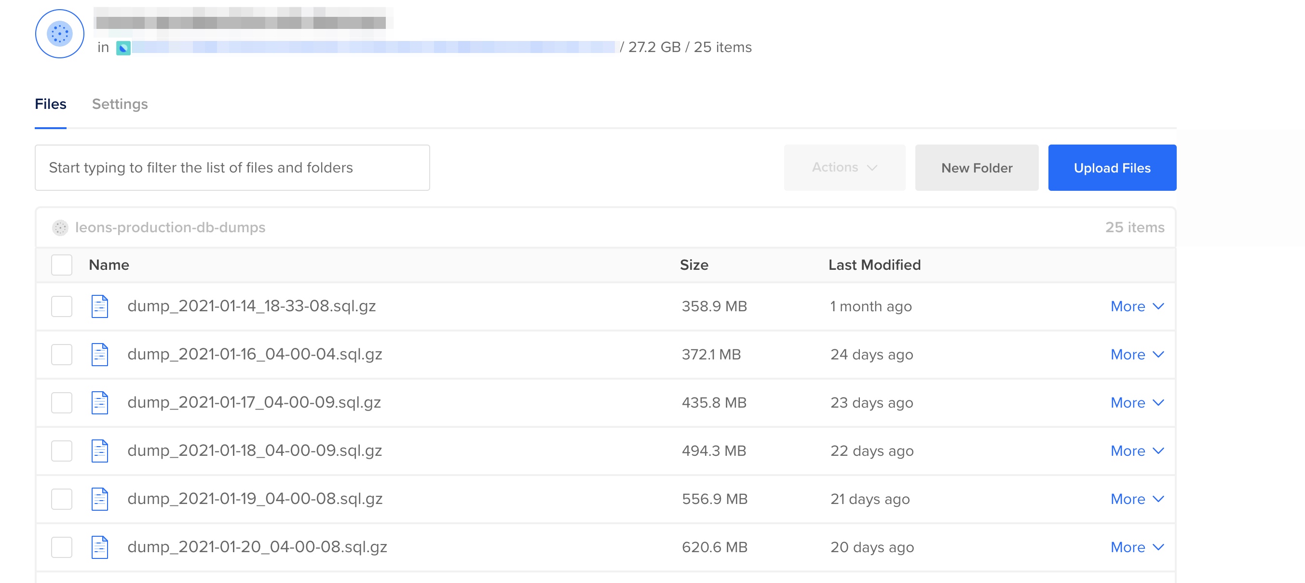
Task: Click file icon for dump_2021-01-14_18-33-08.sql.gz
Action: (100, 306)
